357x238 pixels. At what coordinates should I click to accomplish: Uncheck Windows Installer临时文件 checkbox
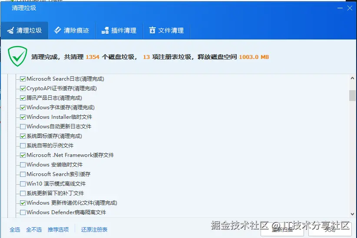coord(23,117)
